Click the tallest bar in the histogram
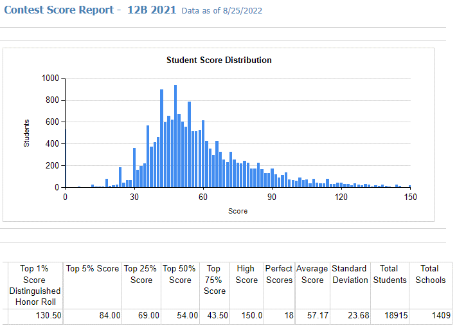457x328 pixels. 175,136
